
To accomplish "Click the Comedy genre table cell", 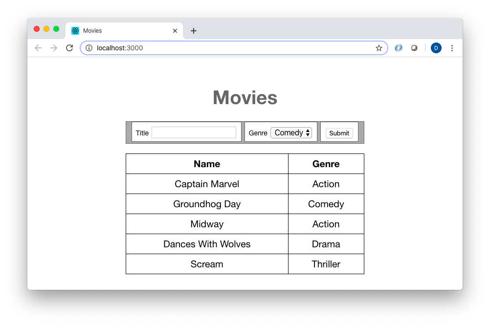I will (x=326, y=204).
